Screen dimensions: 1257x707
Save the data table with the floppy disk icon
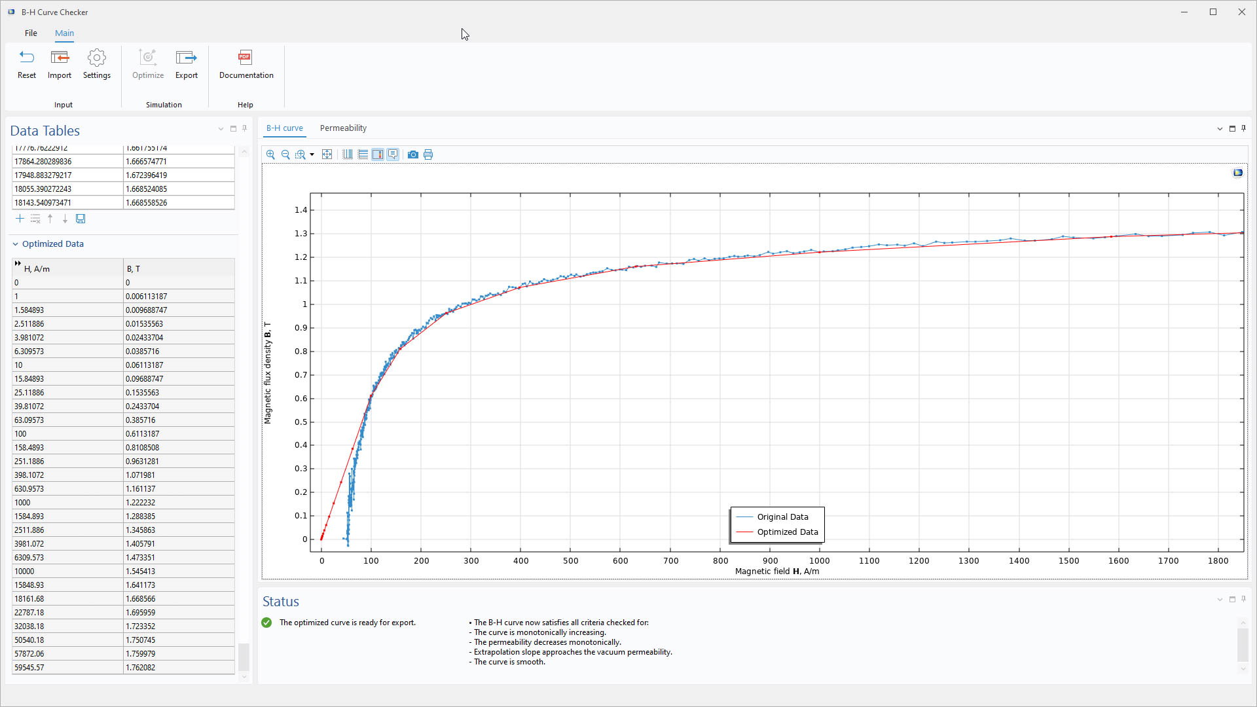(80, 219)
